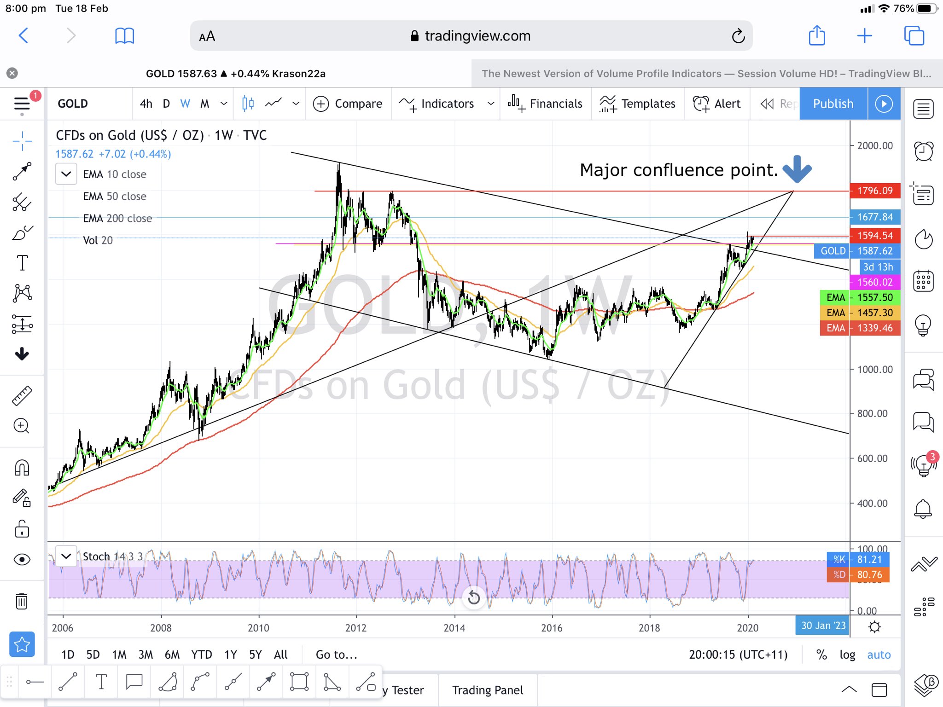Activate the measure ruler tool
This screenshot has height=707, width=943.
(22, 395)
